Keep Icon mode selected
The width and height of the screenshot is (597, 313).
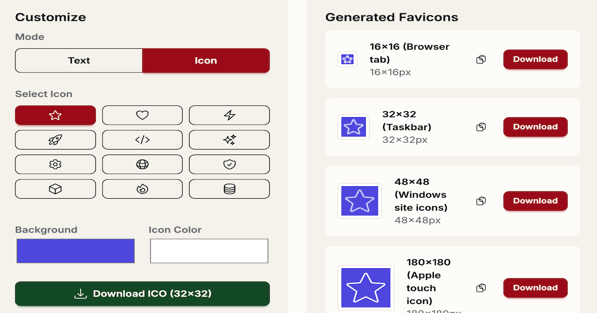(206, 60)
